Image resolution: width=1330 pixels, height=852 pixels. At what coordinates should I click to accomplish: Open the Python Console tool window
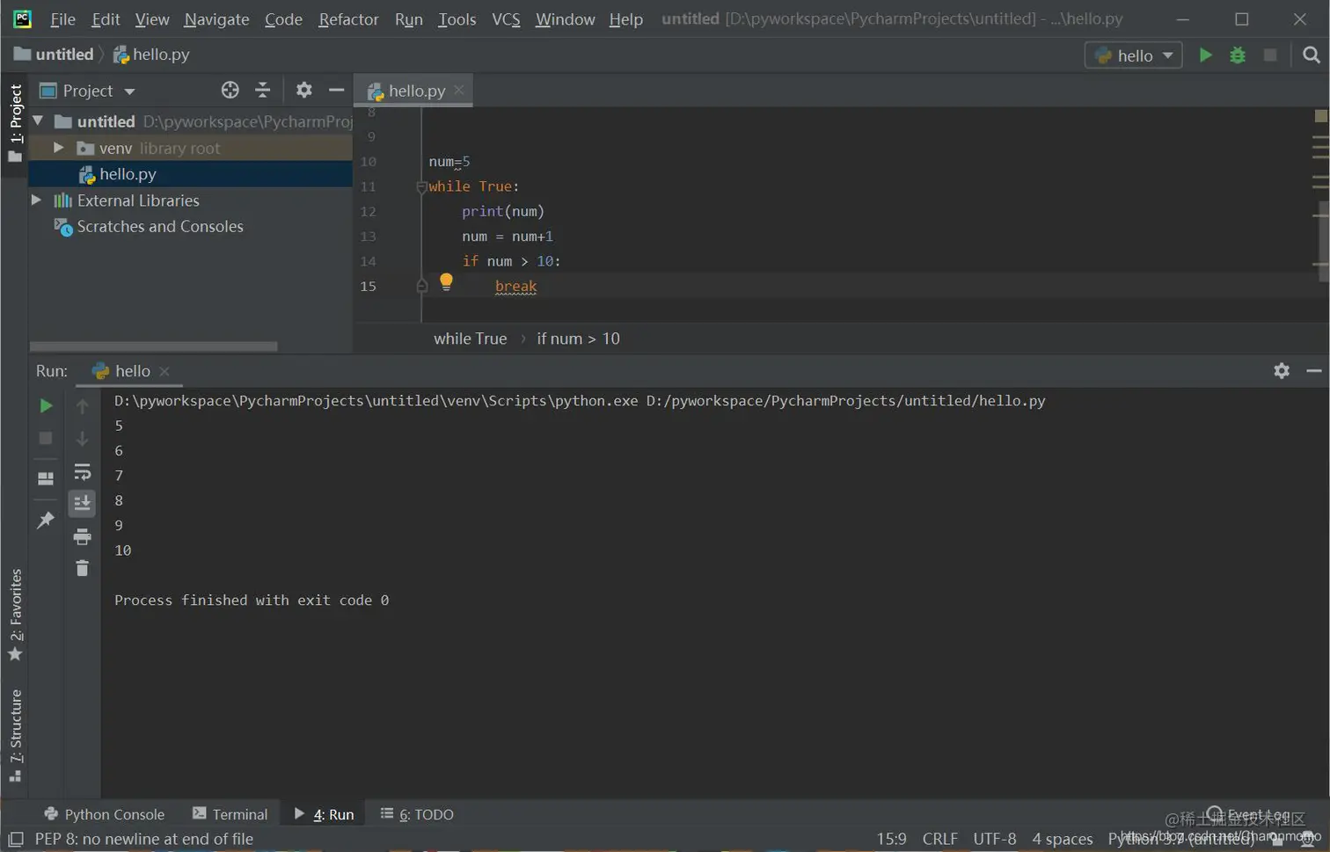click(x=104, y=814)
